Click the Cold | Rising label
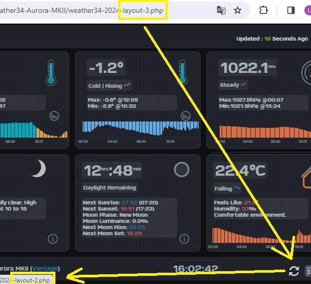The width and height of the screenshot is (311, 284). click(105, 86)
